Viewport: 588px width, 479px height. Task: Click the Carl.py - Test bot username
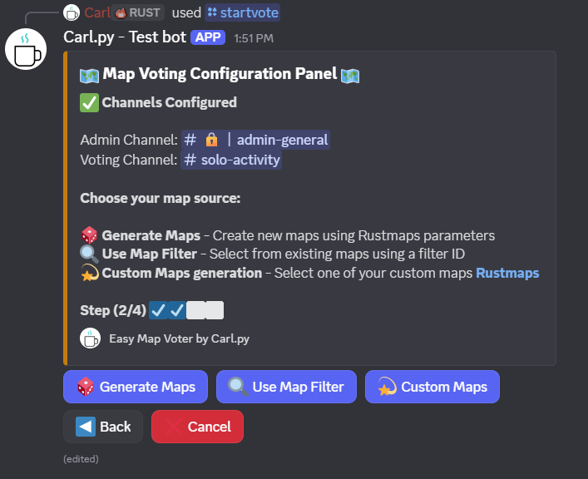[x=125, y=37]
